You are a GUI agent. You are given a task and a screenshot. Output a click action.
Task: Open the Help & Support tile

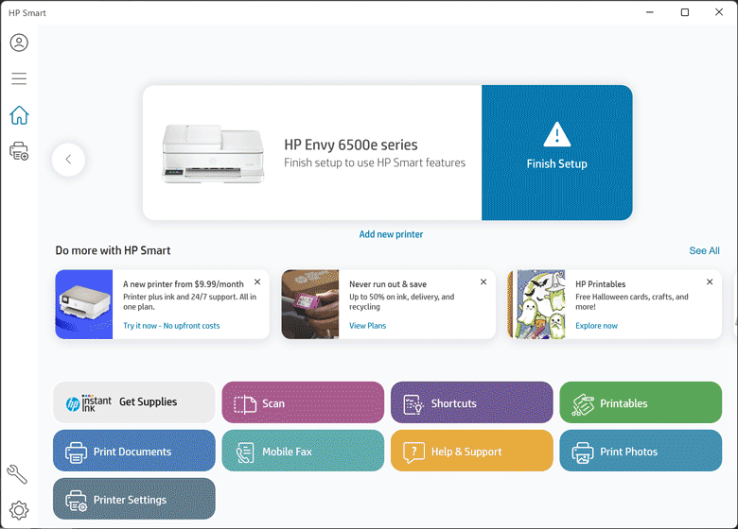[x=471, y=451]
